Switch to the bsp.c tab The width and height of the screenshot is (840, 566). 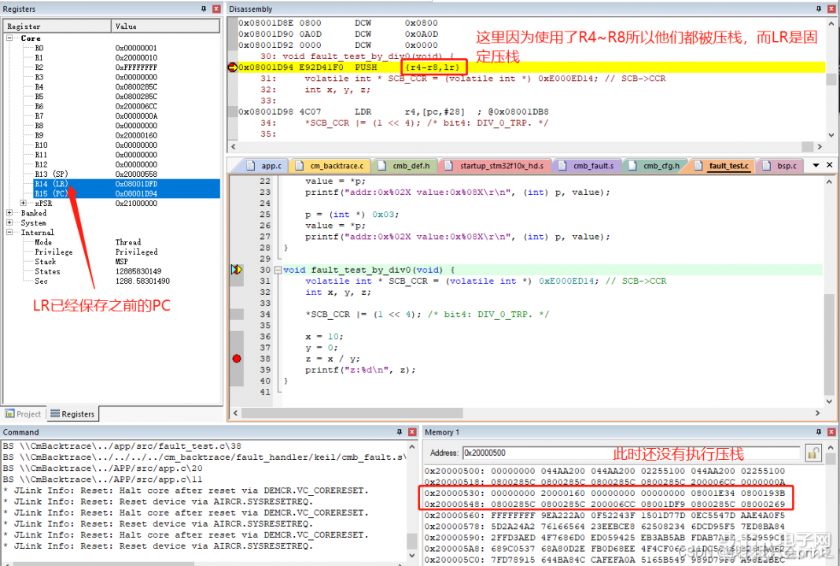click(780, 166)
